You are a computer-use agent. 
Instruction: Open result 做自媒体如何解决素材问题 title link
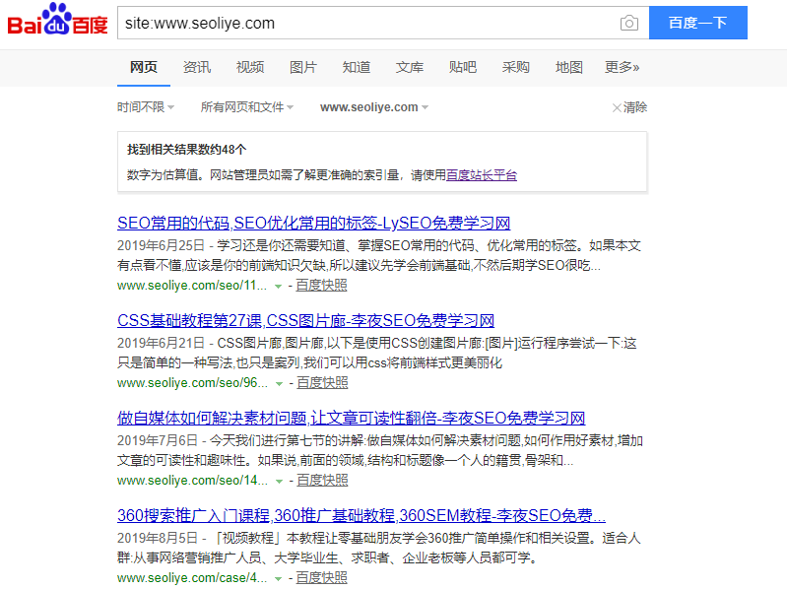(352, 418)
